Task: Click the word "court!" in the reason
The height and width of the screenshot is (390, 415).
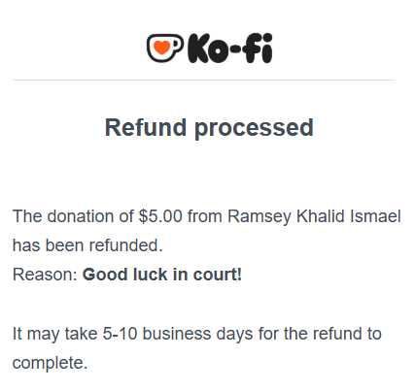Action: 218,275
